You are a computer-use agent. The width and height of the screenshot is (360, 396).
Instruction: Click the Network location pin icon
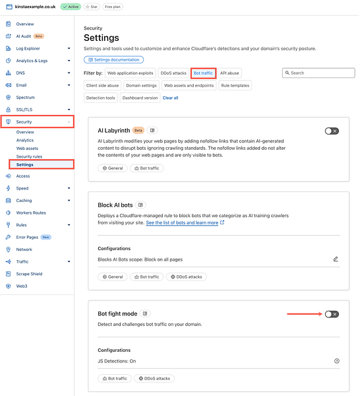[x=9, y=249]
